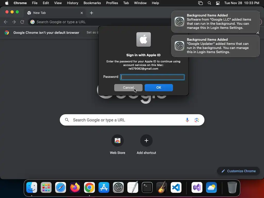Click the Chrome logo in default browser bar

click(x=7, y=32)
